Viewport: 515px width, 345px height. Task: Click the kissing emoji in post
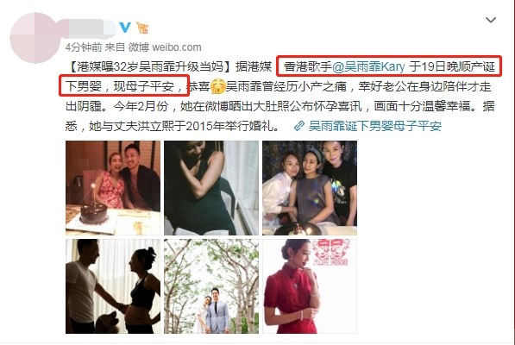click(217, 86)
